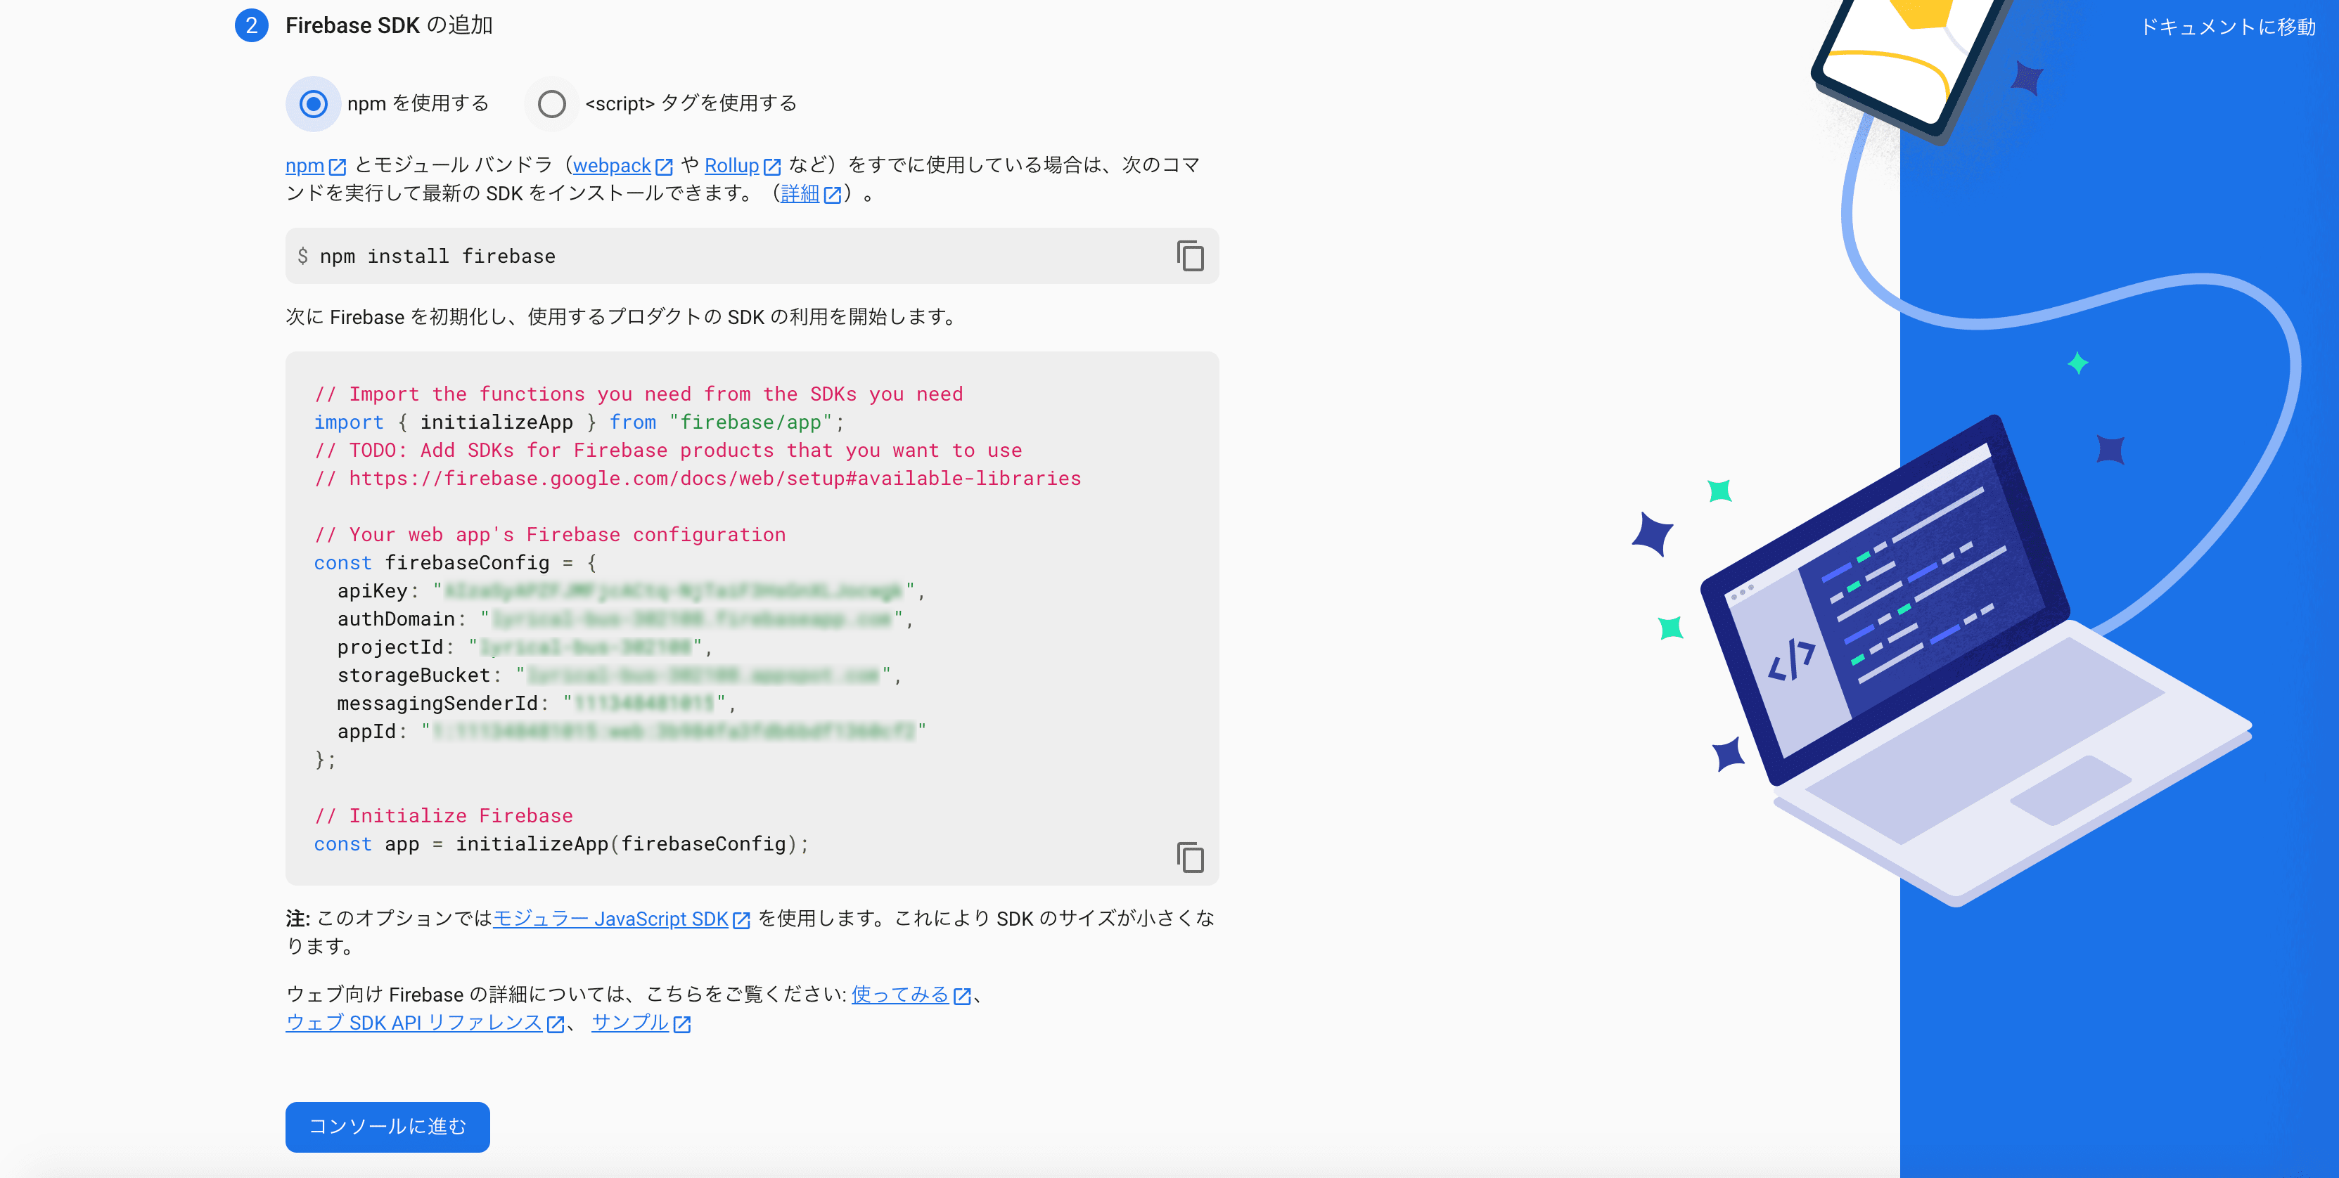Open the 使ってみる link

coord(897,995)
